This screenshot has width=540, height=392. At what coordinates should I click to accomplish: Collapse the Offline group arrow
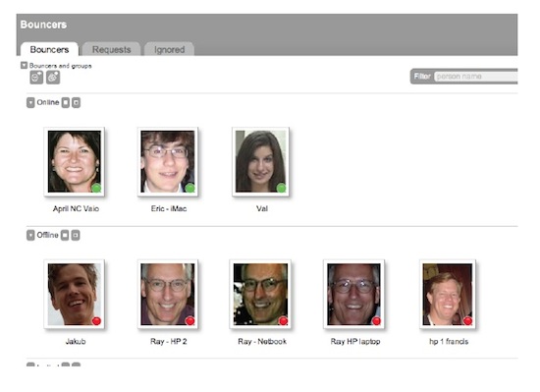[x=30, y=235]
